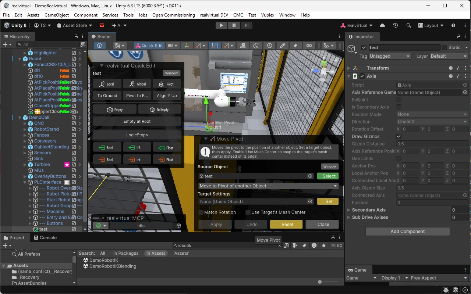Click the object picker circle for Target Settings field
The height and width of the screenshot is (294, 471).
(x=310, y=201)
